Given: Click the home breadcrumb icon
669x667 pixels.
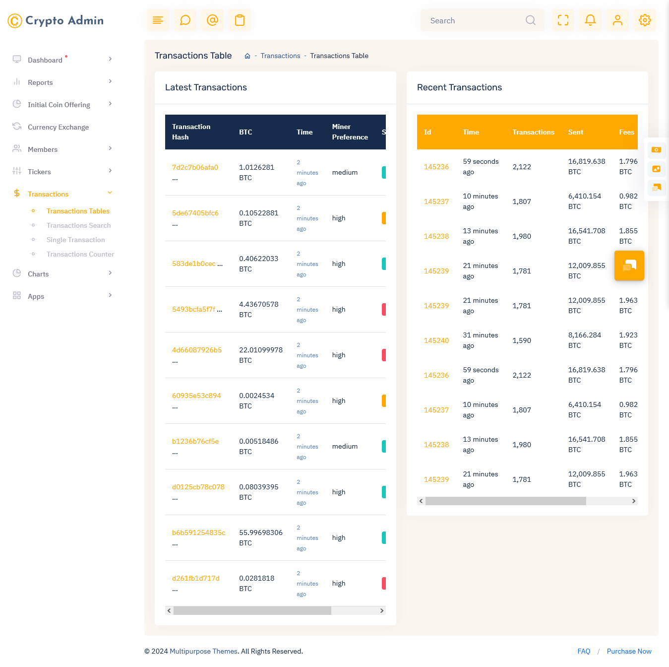Looking at the screenshot, I should coord(247,56).
